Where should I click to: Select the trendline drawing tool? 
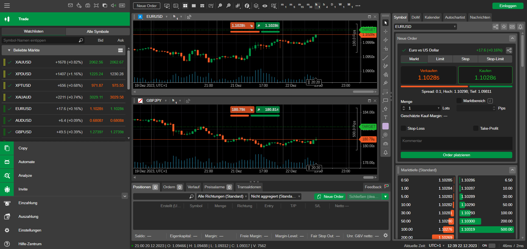point(385,58)
